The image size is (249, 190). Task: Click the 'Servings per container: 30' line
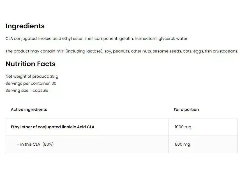pos(31,83)
